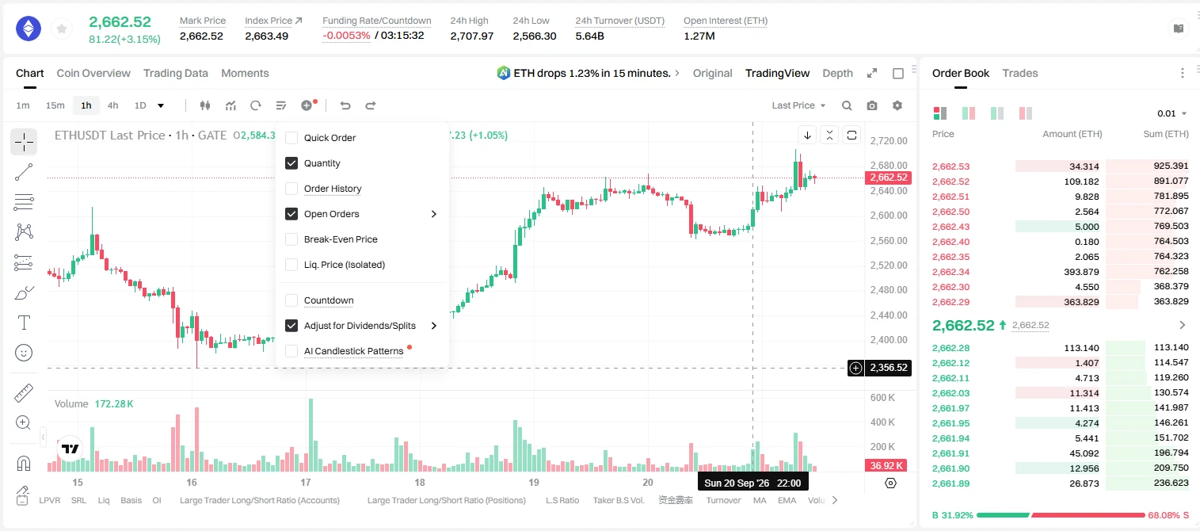1200x531 pixels.
Task: Toggle the magnet snap mode
Action: point(24,464)
